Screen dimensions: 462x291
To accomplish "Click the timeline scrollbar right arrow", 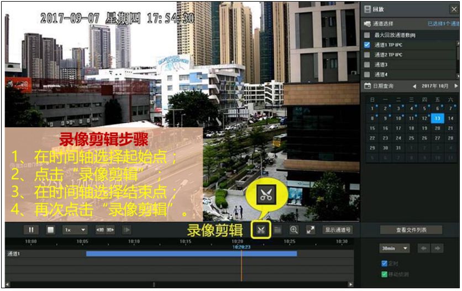I will (x=350, y=284).
